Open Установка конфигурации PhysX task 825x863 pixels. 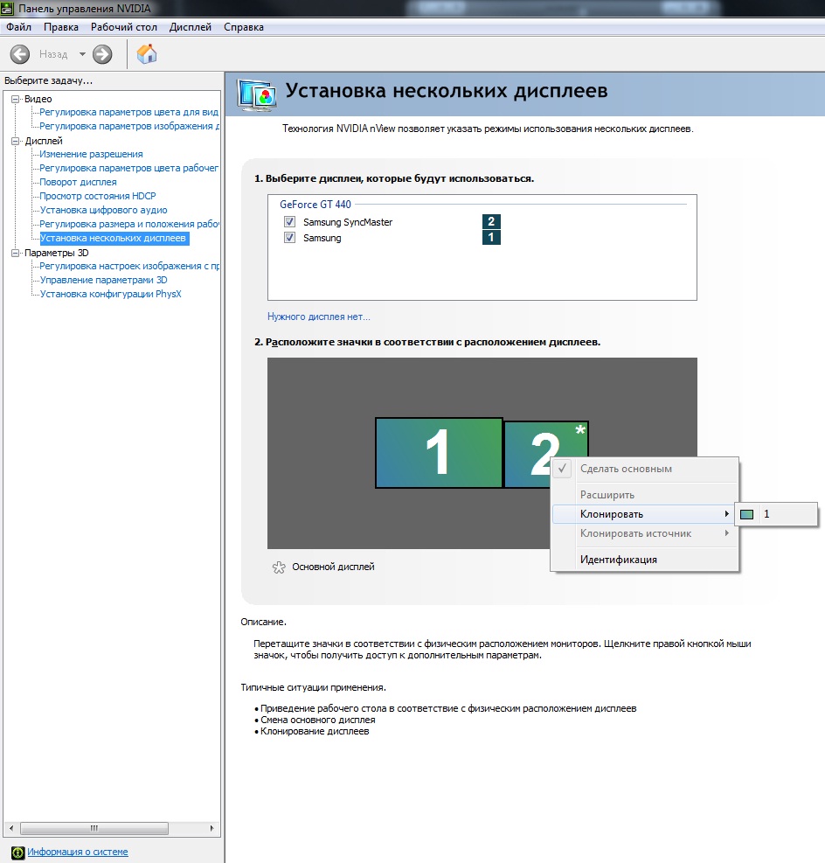[110, 295]
